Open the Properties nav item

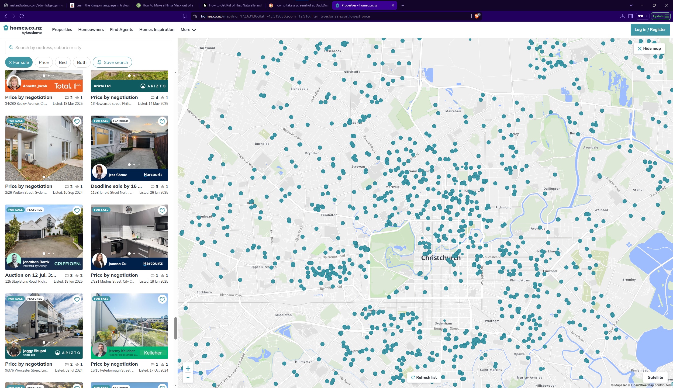[62, 30]
